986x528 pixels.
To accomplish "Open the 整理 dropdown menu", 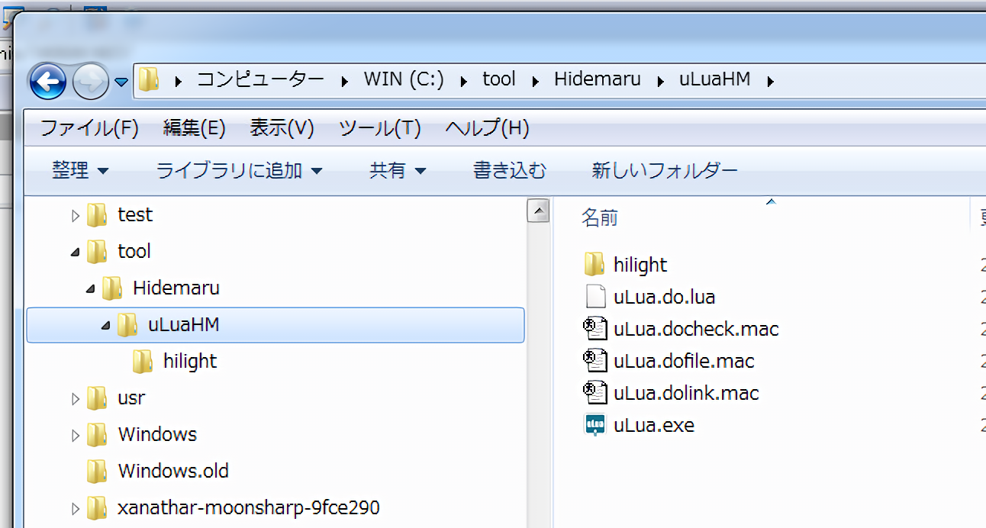I will [x=79, y=170].
